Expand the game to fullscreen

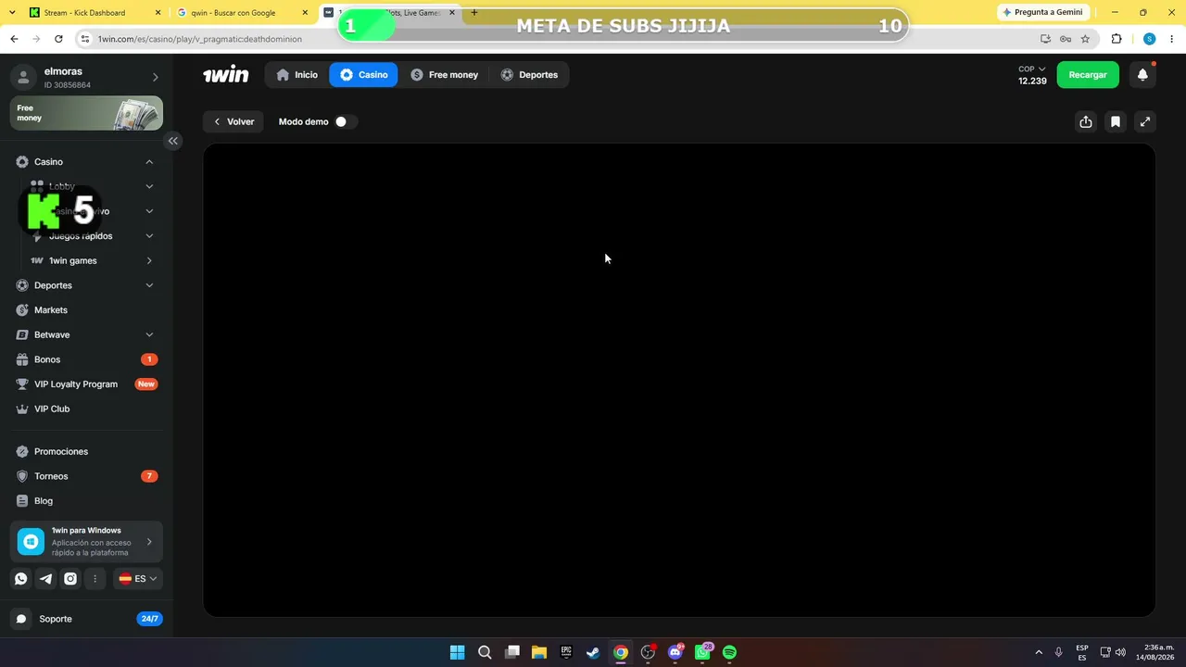1145,121
